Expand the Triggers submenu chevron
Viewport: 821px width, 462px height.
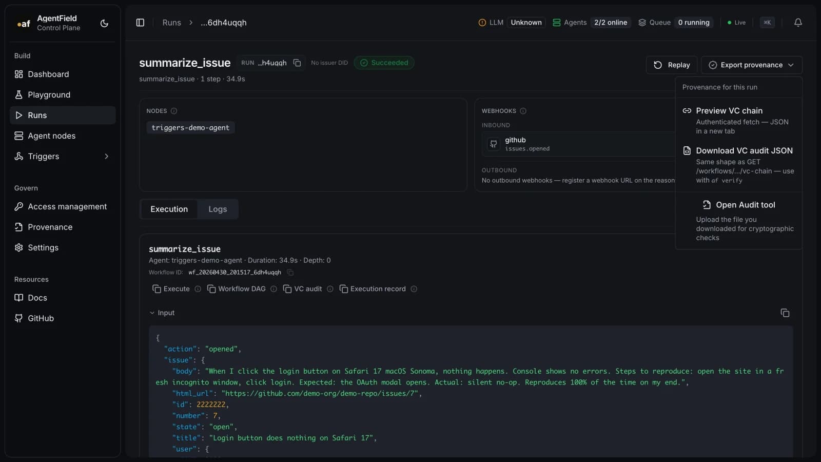[107, 156]
